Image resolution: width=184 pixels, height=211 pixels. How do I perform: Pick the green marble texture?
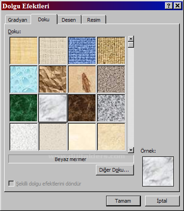tap(24, 108)
